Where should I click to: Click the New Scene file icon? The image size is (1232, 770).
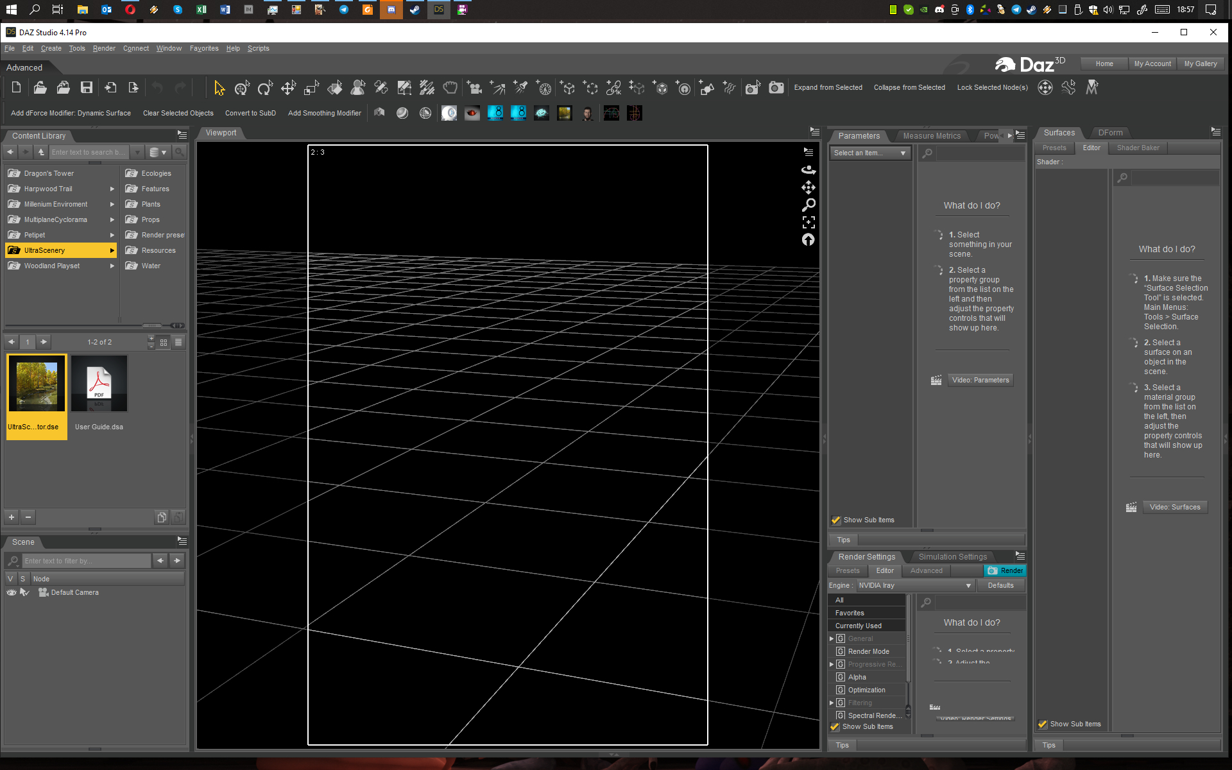(x=17, y=87)
